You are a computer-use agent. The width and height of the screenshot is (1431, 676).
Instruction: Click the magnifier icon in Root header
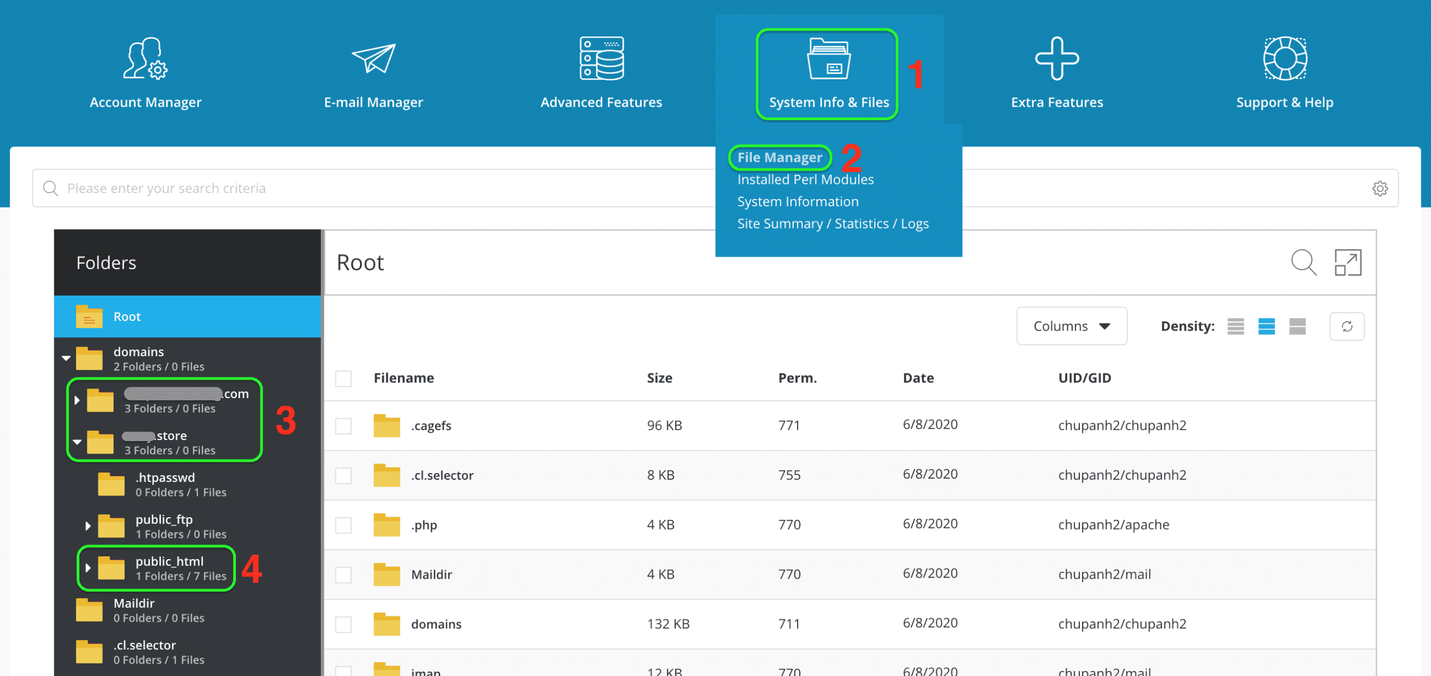(x=1304, y=262)
